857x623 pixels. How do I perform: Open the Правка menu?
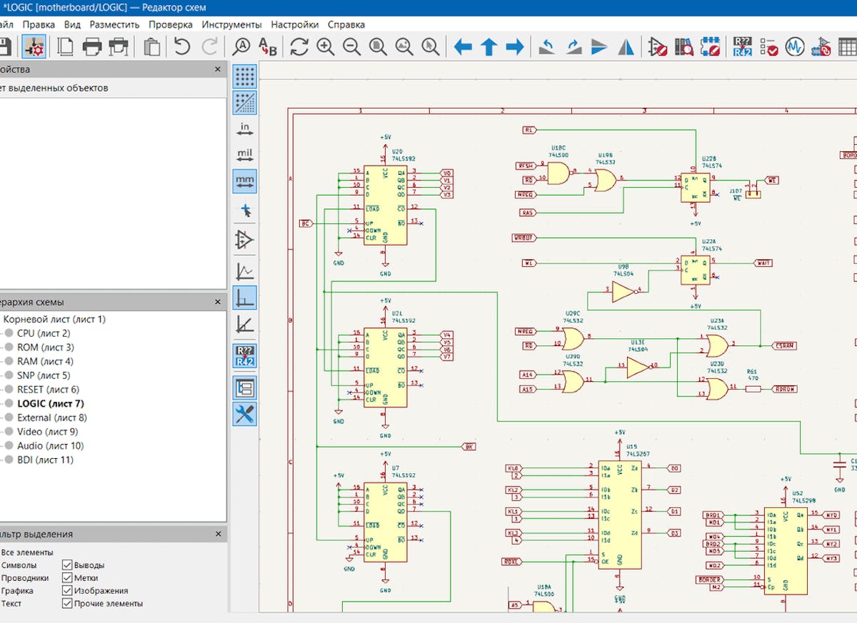(39, 24)
